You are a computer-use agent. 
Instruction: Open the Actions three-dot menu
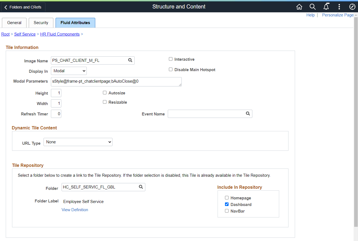339,7
